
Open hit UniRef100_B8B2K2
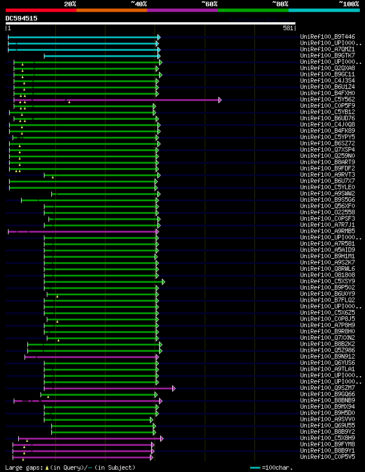coord(327,344)
